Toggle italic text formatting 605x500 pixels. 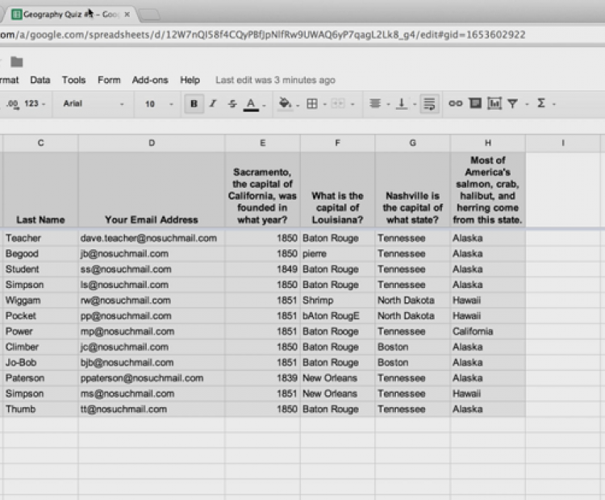click(213, 104)
